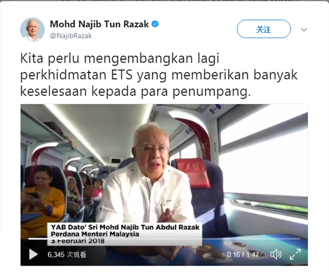The height and width of the screenshot is (272, 329).
Task: Click the red headrest seat in the video
Action: click(193, 173)
